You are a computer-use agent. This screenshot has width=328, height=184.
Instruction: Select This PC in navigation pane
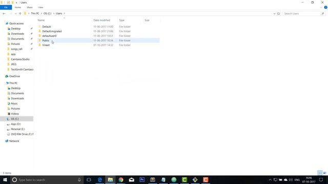(13, 83)
